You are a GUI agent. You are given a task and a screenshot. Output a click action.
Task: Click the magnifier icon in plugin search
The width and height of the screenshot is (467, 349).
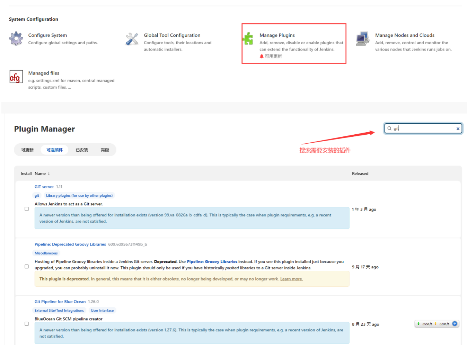point(389,128)
